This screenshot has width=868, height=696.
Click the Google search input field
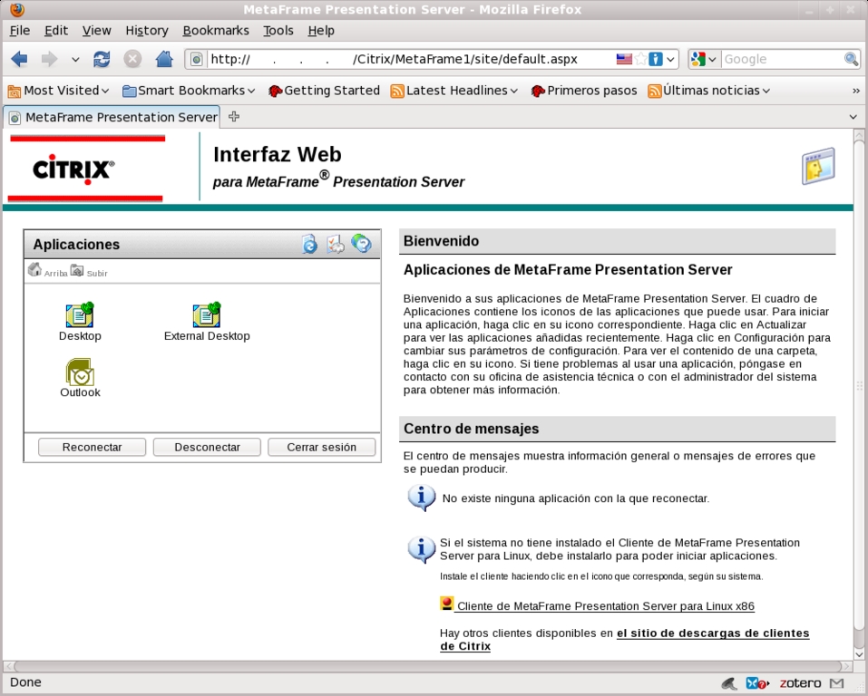click(782, 59)
